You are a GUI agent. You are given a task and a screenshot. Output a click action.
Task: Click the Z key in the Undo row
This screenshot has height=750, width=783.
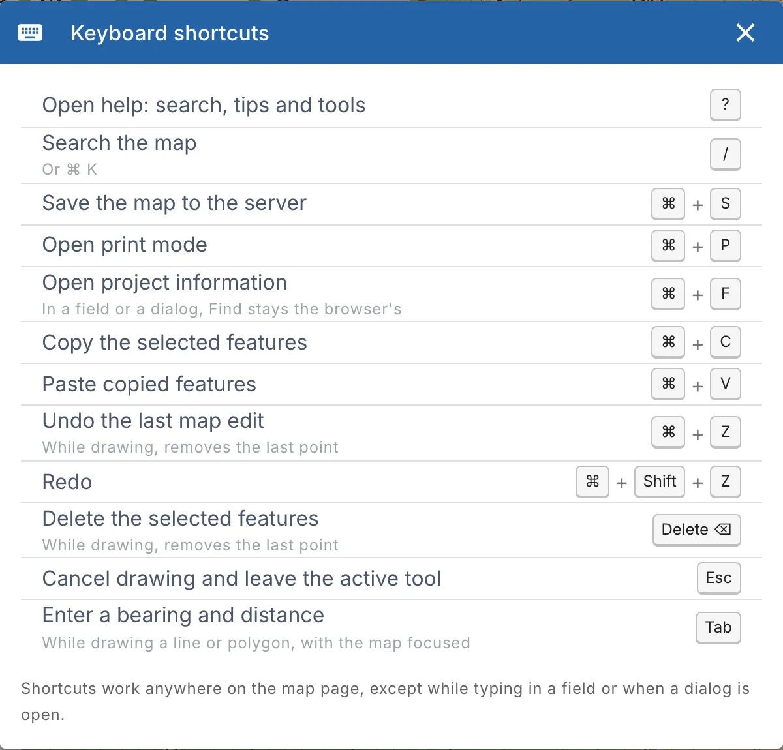tap(726, 432)
